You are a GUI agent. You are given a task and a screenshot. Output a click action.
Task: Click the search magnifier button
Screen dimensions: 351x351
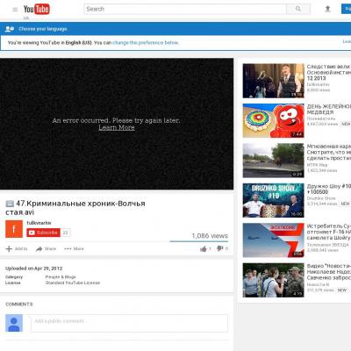point(298,9)
